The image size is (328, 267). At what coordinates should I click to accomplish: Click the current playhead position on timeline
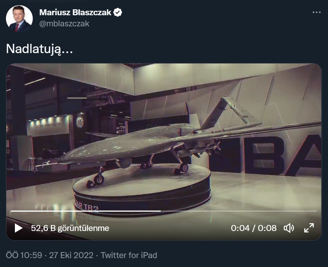(160, 211)
